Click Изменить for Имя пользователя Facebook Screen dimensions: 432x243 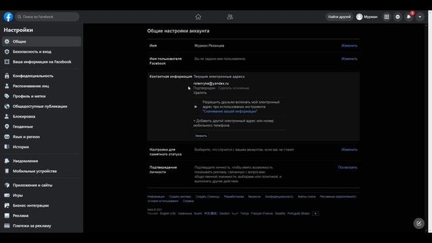tap(349, 59)
